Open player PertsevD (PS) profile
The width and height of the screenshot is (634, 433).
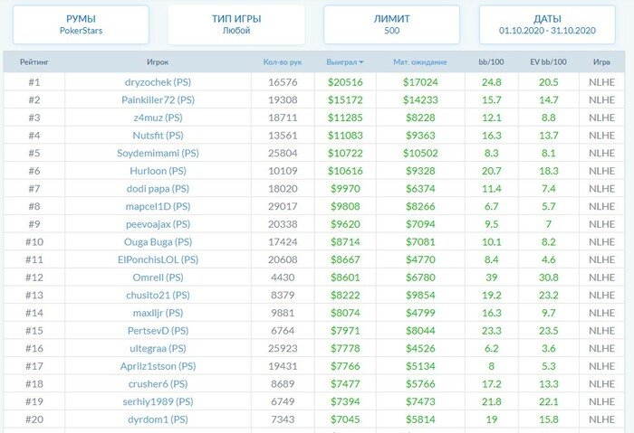(x=158, y=330)
